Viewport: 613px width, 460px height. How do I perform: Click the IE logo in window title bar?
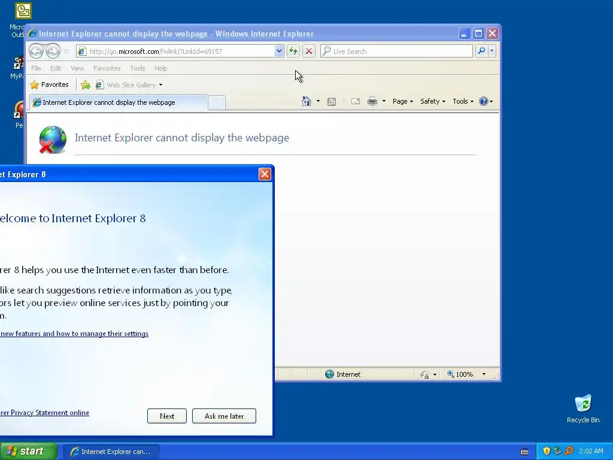32,34
